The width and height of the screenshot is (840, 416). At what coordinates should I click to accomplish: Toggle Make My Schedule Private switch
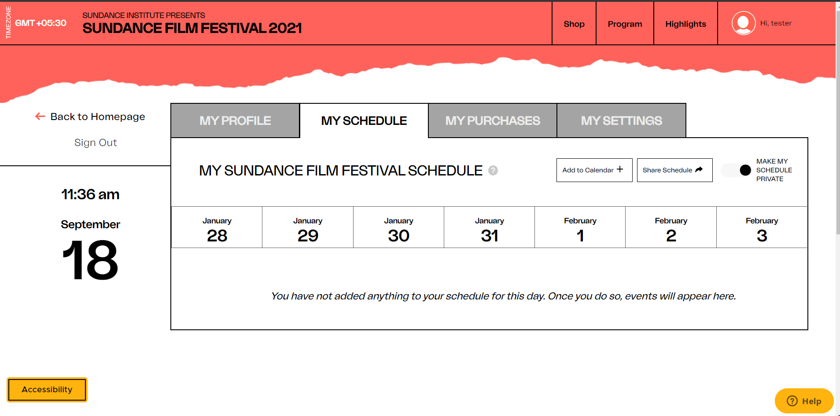click(736, 170)
